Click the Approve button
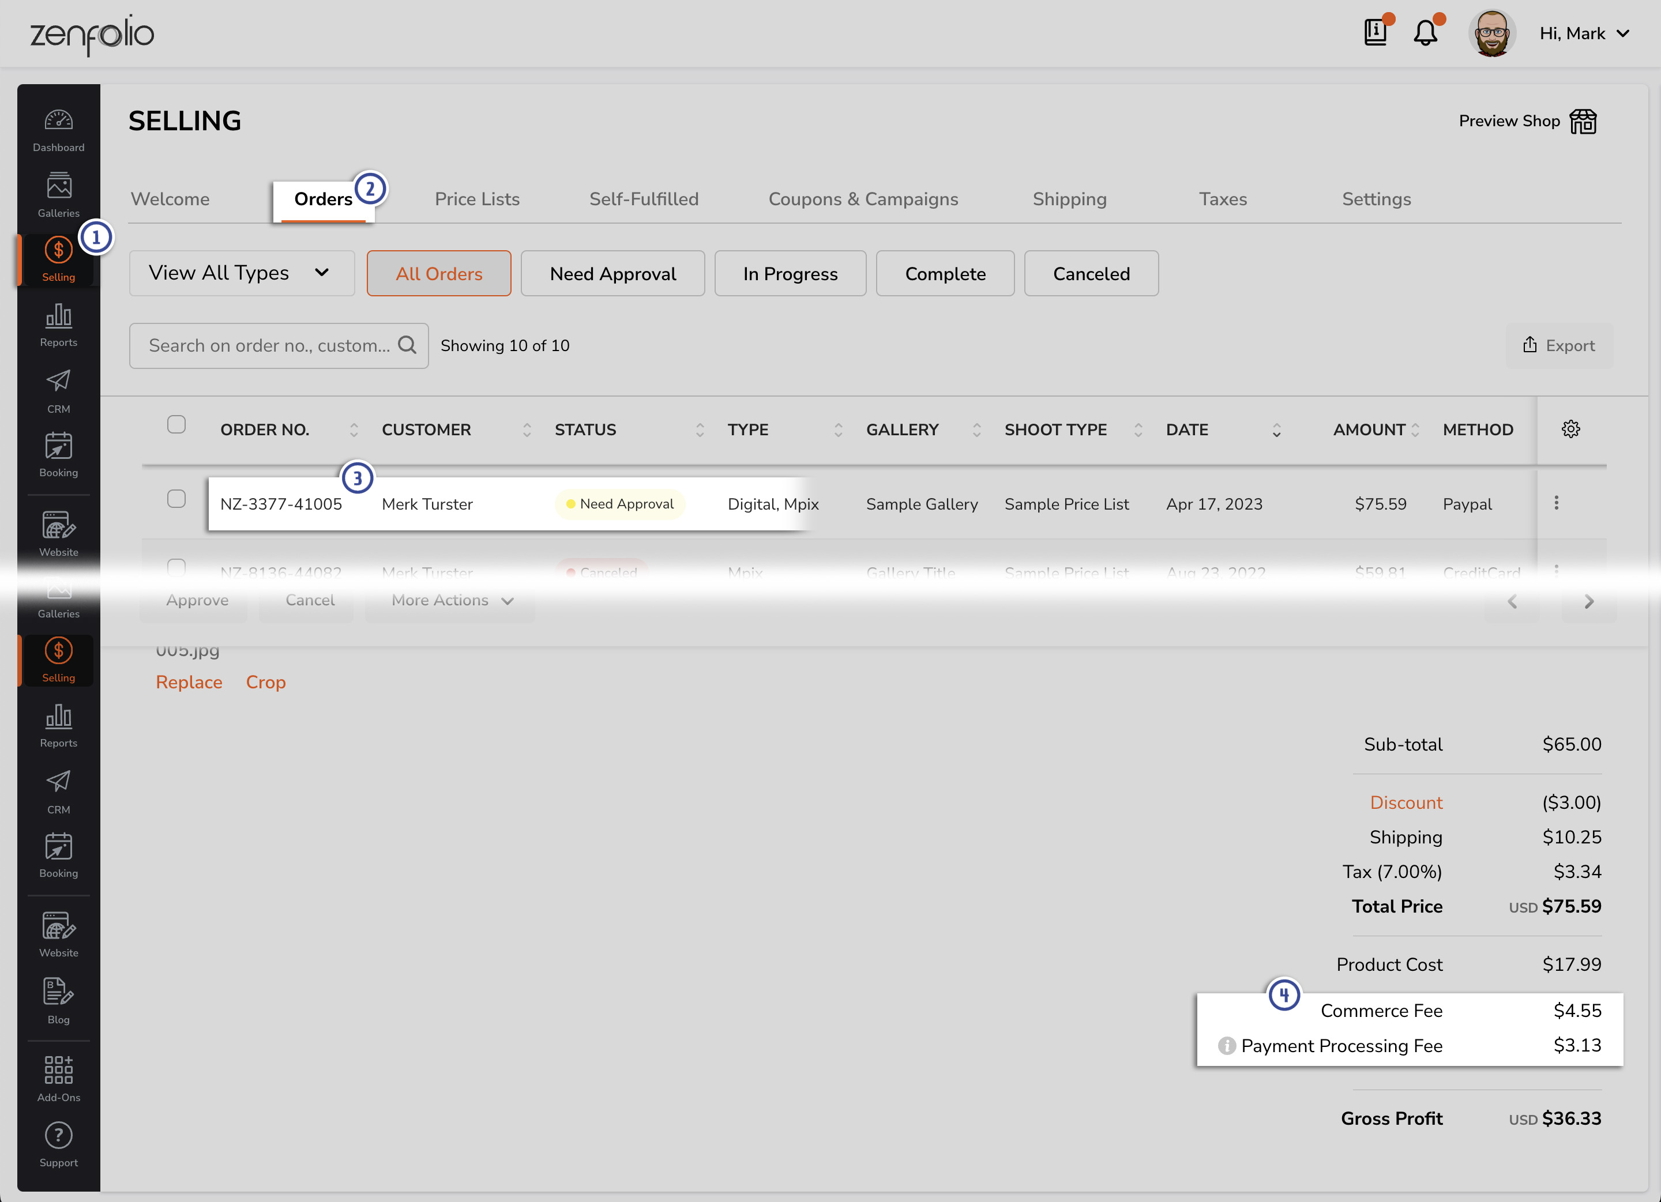Image resolution: width=1661 pixels, height=1202 pixels. coord(197,600)
